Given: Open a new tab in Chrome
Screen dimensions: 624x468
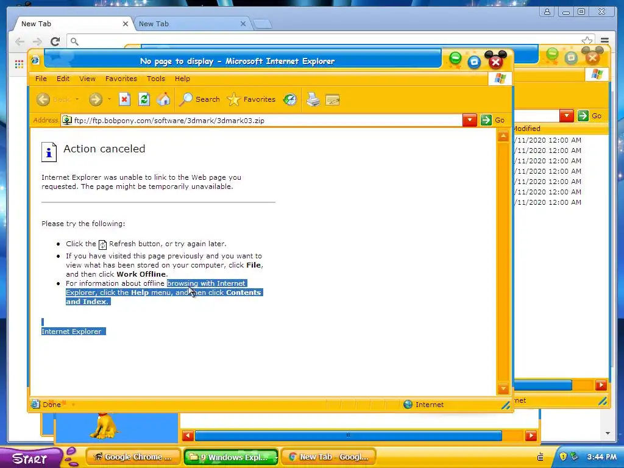Looking at the screenshot, I should [263, 24].
